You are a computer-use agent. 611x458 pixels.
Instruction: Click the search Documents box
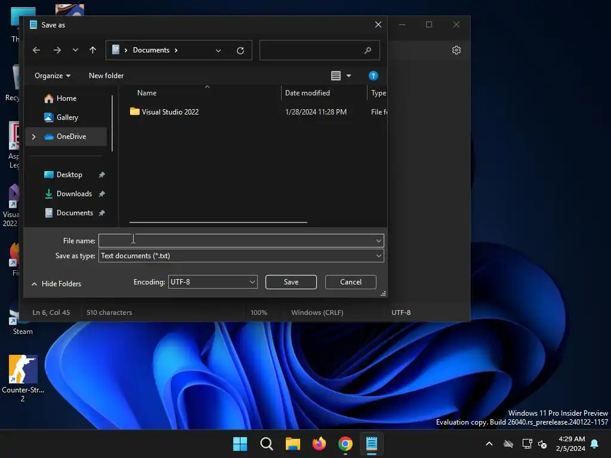(x=320, y=50)
